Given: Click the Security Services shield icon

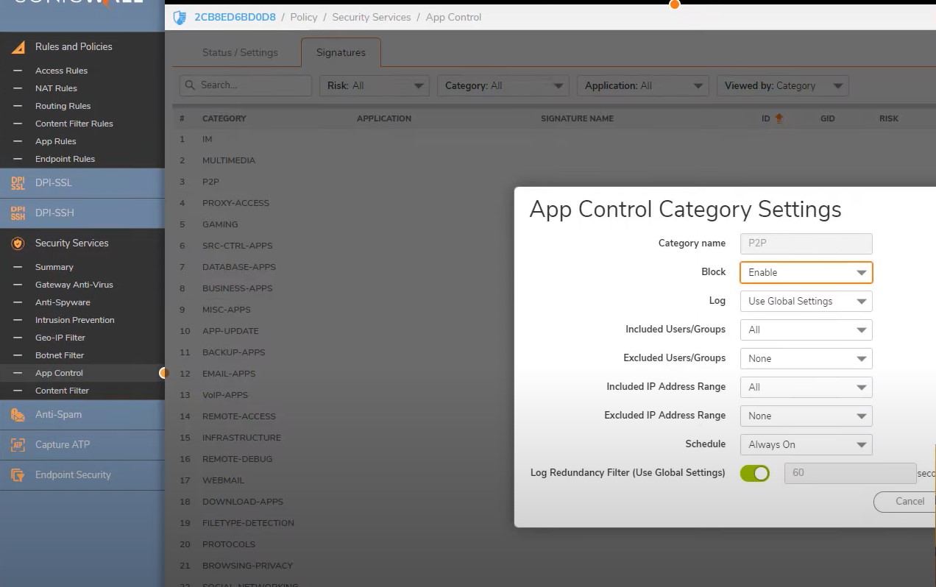Looking at the screenshot, I should pyautogui.click(x=18, y=243).
